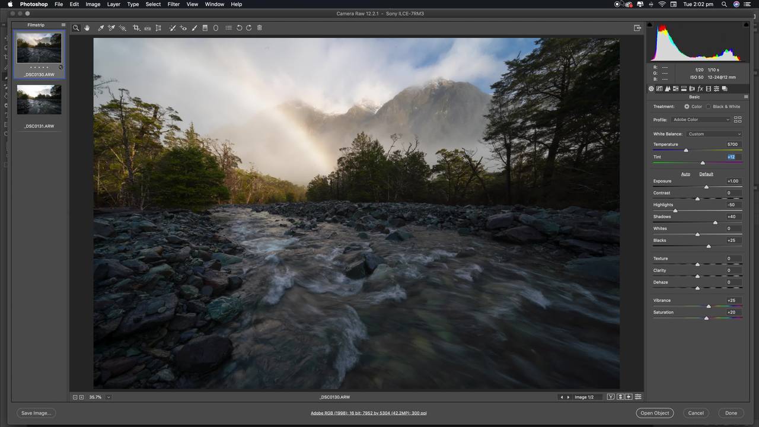Image resolution: width=759 pixels, height=427 pixels.
Task: Pick the Hand tool
Action: click(87, 28)
